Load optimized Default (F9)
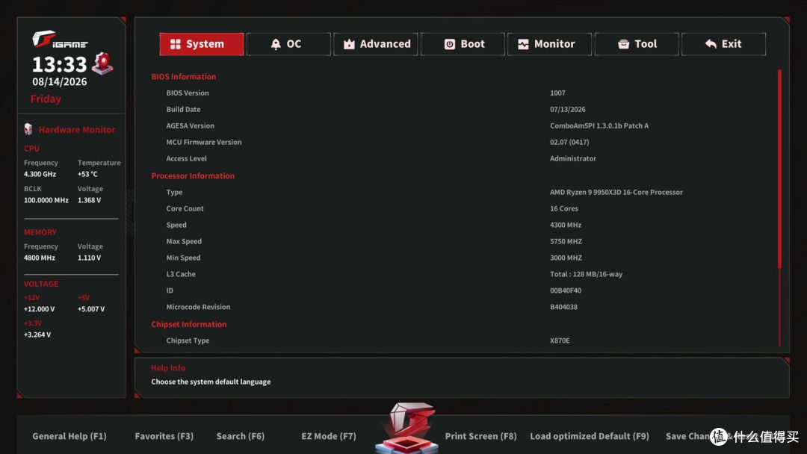Image resolution: width=807 pixels, height=454 pixels. pyautogui.click(x=590, y=436)
